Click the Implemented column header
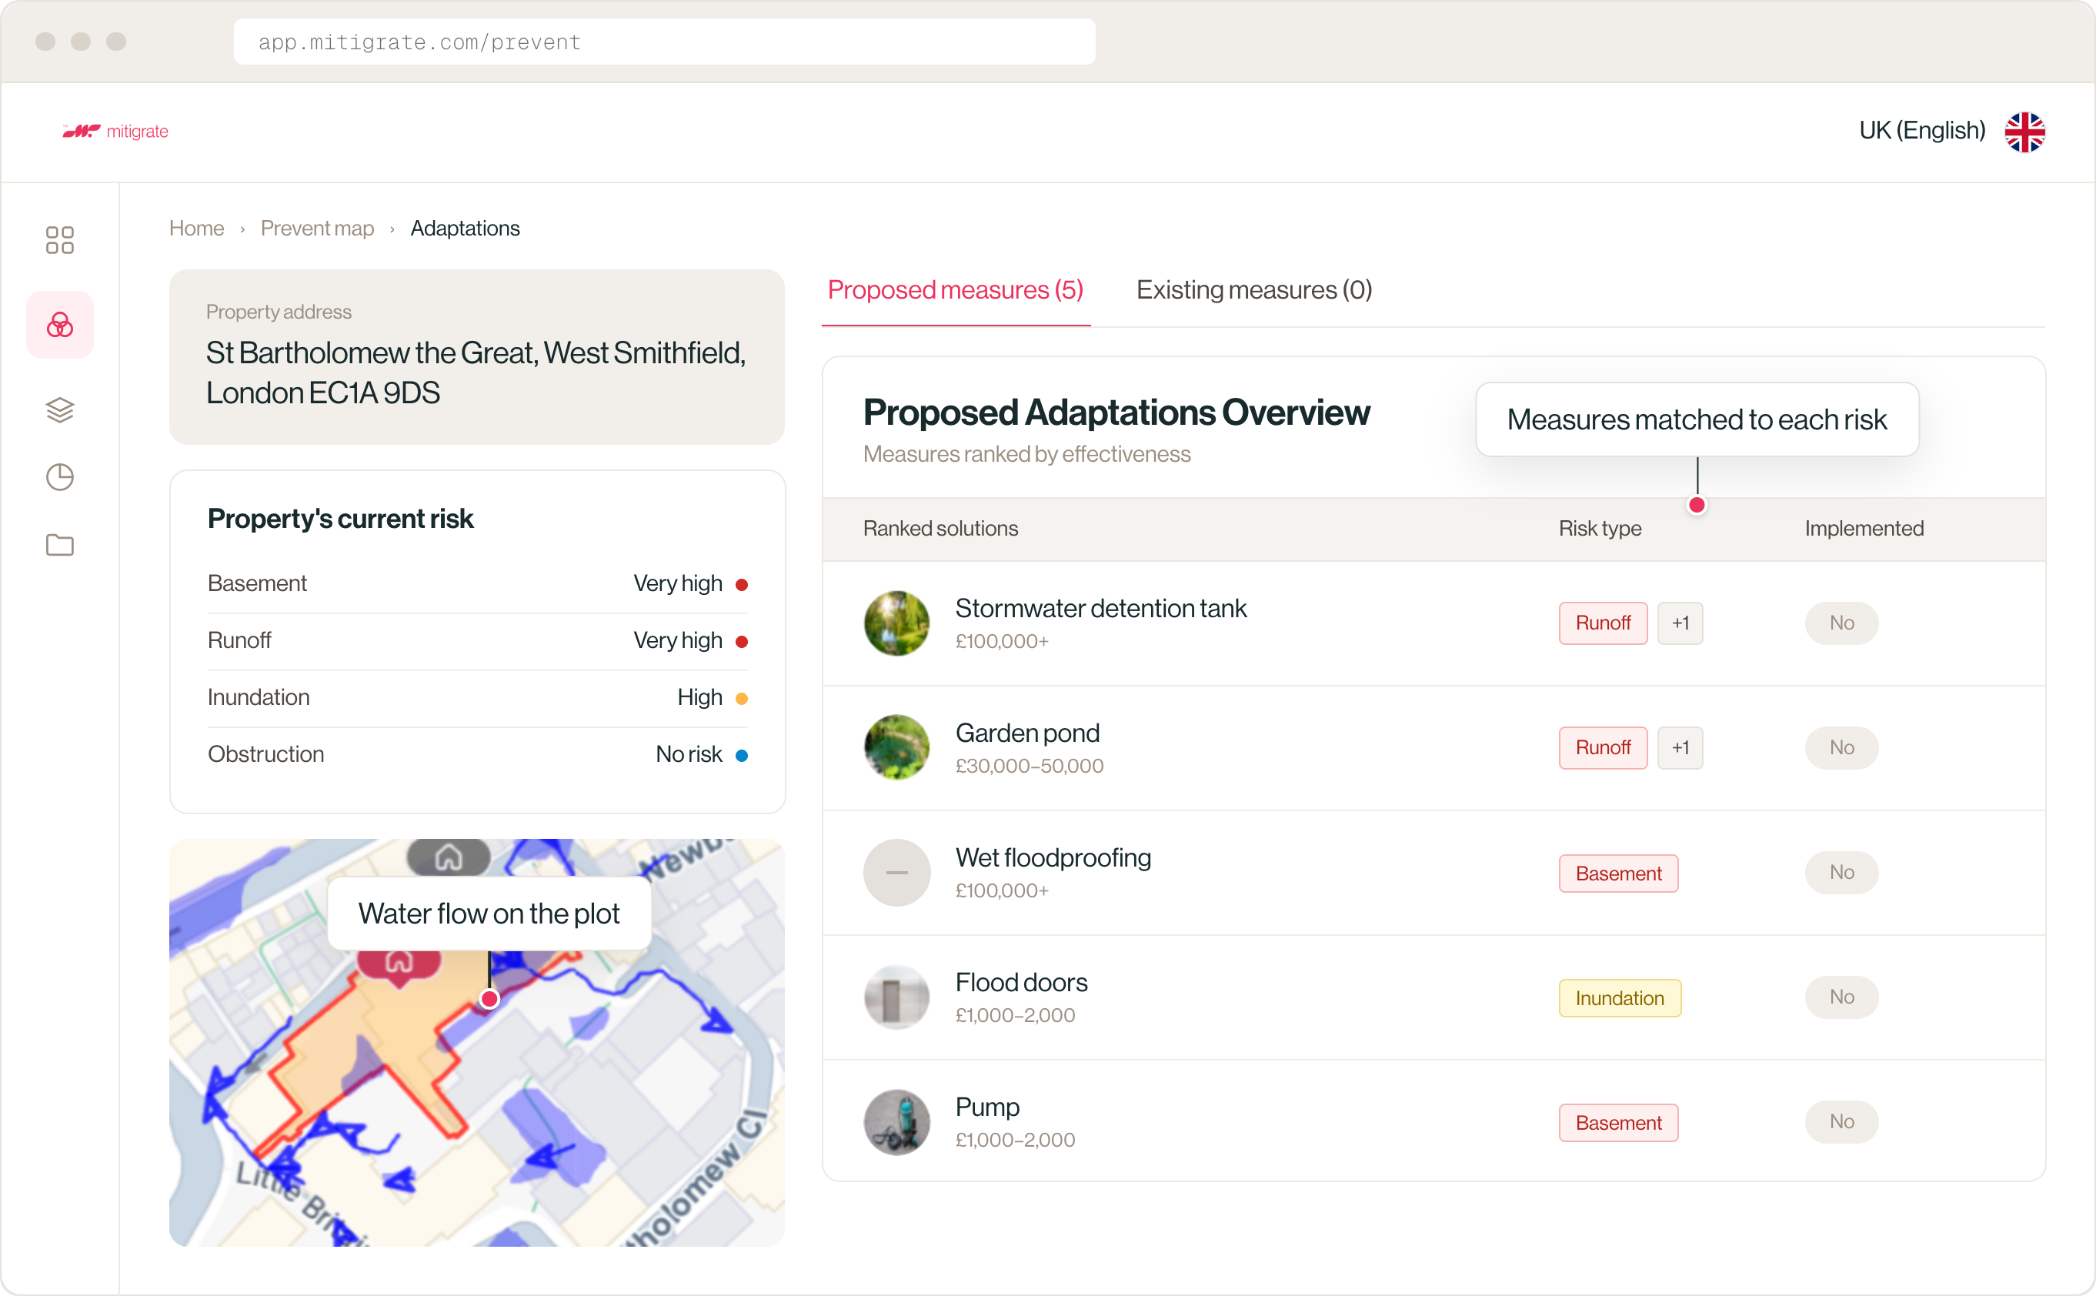2096x1296 pixels. (x=1864, y=528)
